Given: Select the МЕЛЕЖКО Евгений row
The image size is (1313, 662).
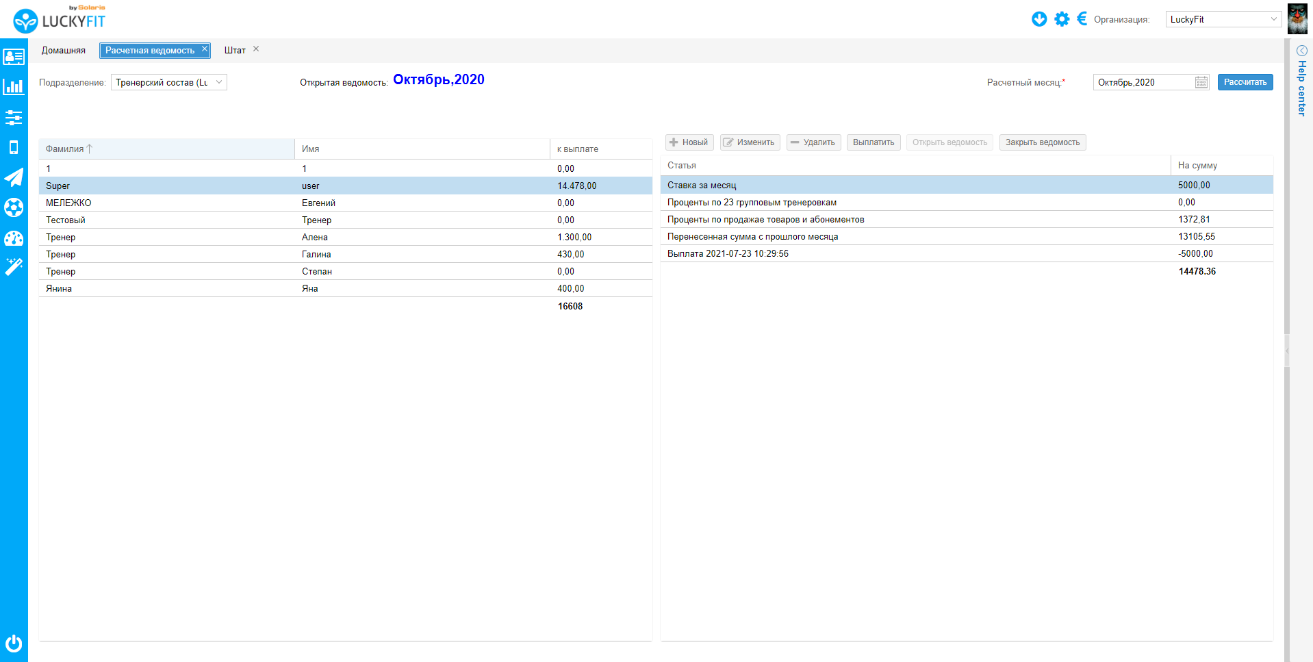Looking at the screenshot, I should pos(346,203).
